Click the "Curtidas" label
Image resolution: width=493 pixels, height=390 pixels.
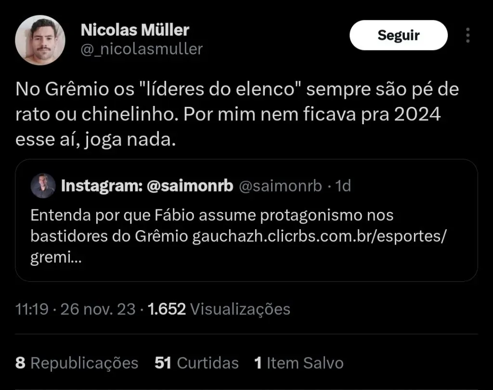click(208, 363)
